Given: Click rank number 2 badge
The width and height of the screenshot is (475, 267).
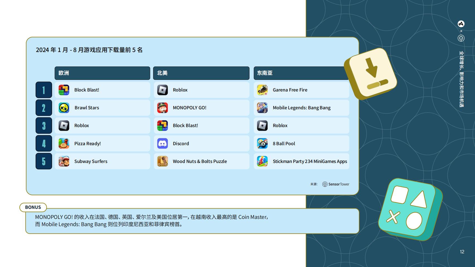Looking at the screenshot, I should pos(44,108).
